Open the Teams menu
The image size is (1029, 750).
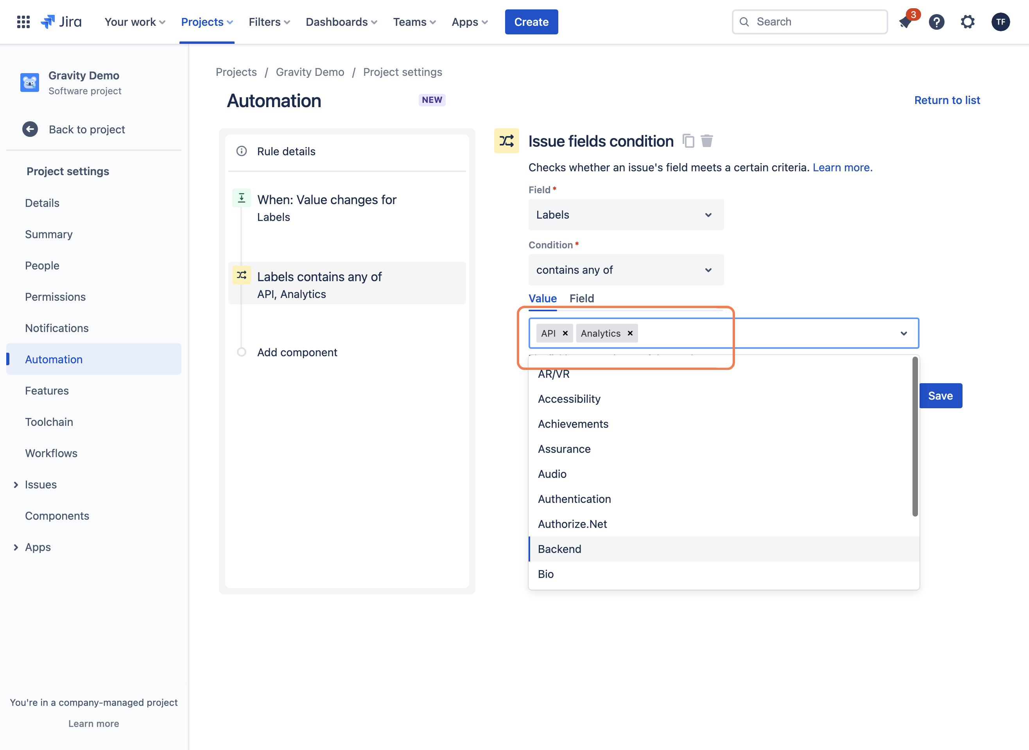pos(414,22)
